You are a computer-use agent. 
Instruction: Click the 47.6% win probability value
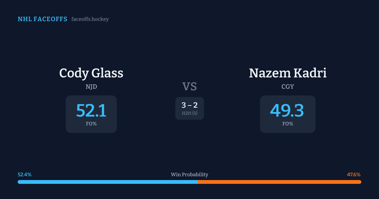coord(354,175)
